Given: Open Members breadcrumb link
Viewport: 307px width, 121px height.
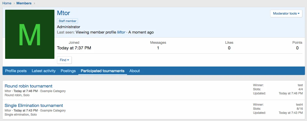Looking at the screenshot, I should tap(24, 3).
